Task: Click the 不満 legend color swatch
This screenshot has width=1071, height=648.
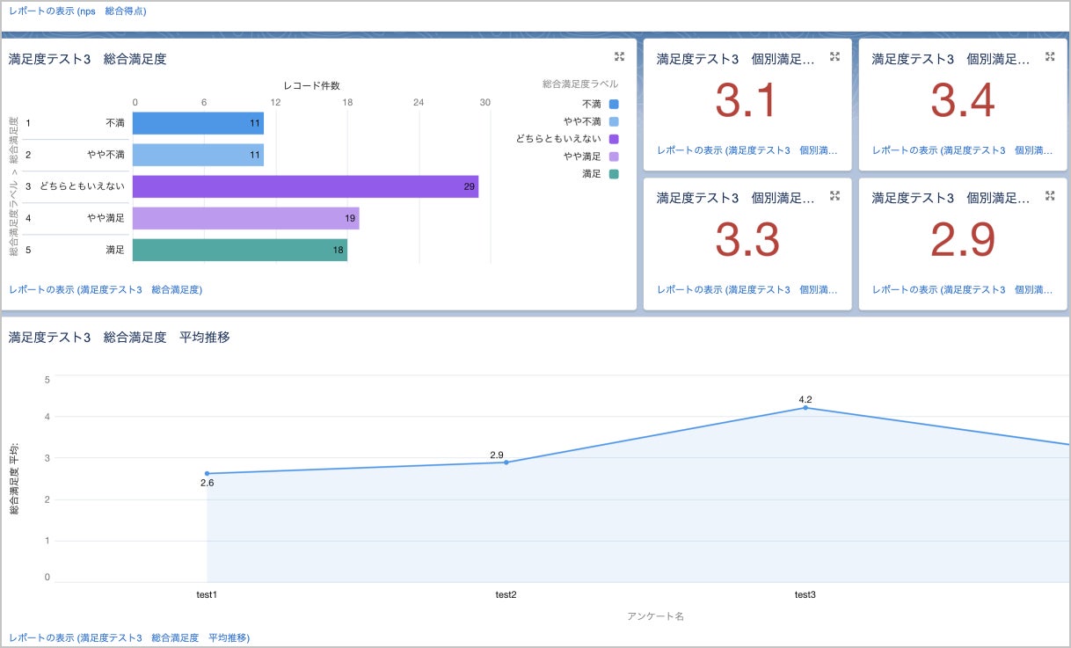Action: point(614,104)
